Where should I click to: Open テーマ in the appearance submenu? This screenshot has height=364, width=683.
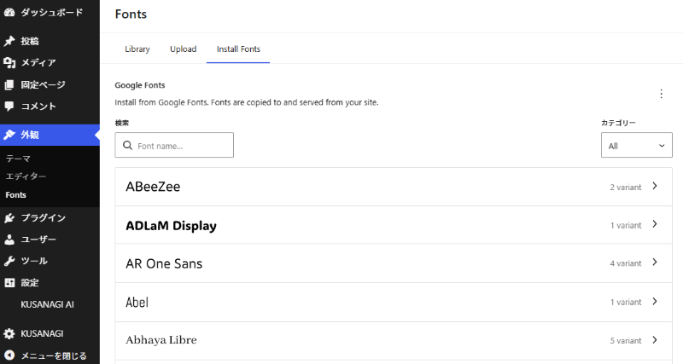tap(19, 159)
